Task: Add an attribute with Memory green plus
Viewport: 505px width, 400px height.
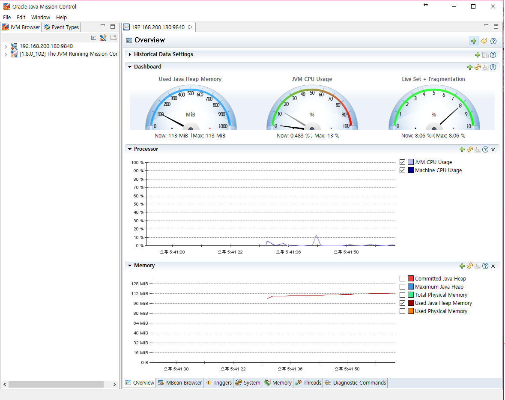Action: click(462, 266)
